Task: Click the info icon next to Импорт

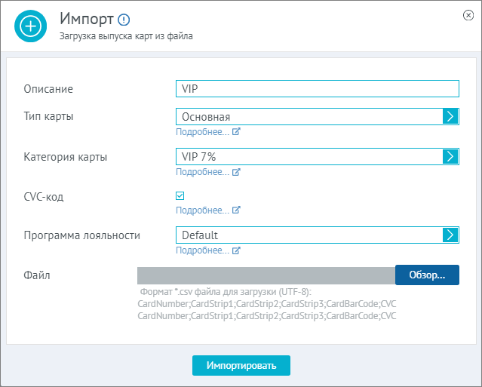Action: point(124,20)
